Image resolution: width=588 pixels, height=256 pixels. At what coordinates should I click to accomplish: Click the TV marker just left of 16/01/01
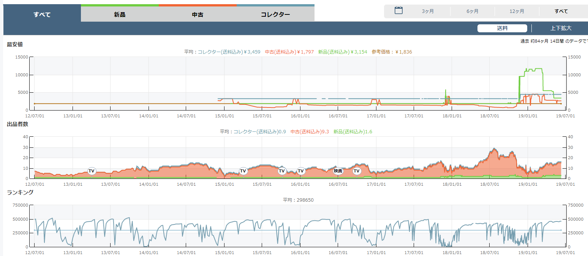pyautogui.click(x=281, y=171)
